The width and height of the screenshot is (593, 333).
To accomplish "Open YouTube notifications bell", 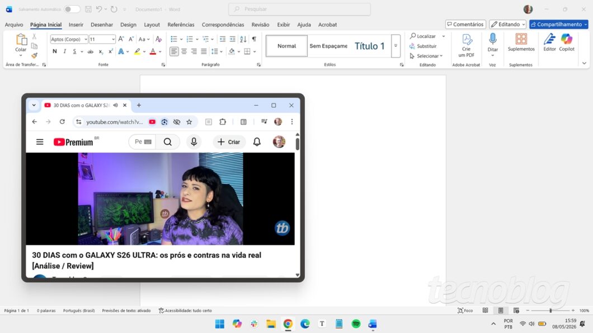I will pos(257,142).
